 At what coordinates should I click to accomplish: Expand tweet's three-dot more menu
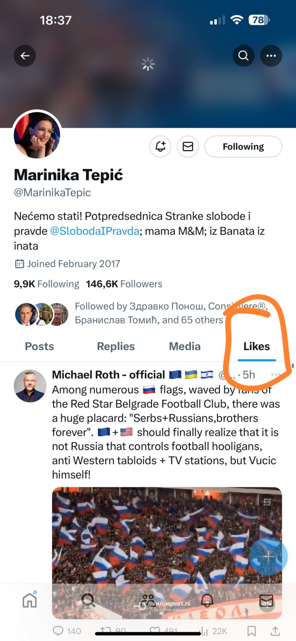coord(276,375)
